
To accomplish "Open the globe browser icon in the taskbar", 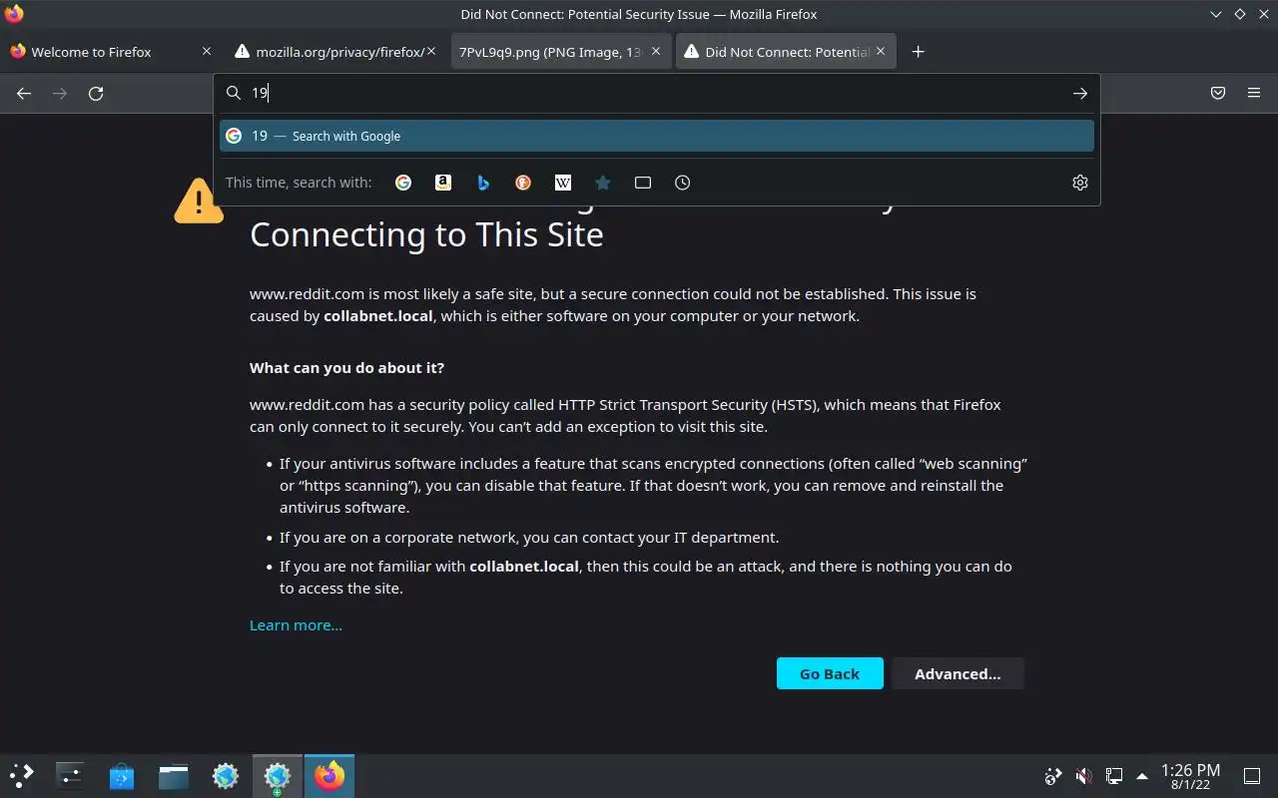I will [226, 776].
